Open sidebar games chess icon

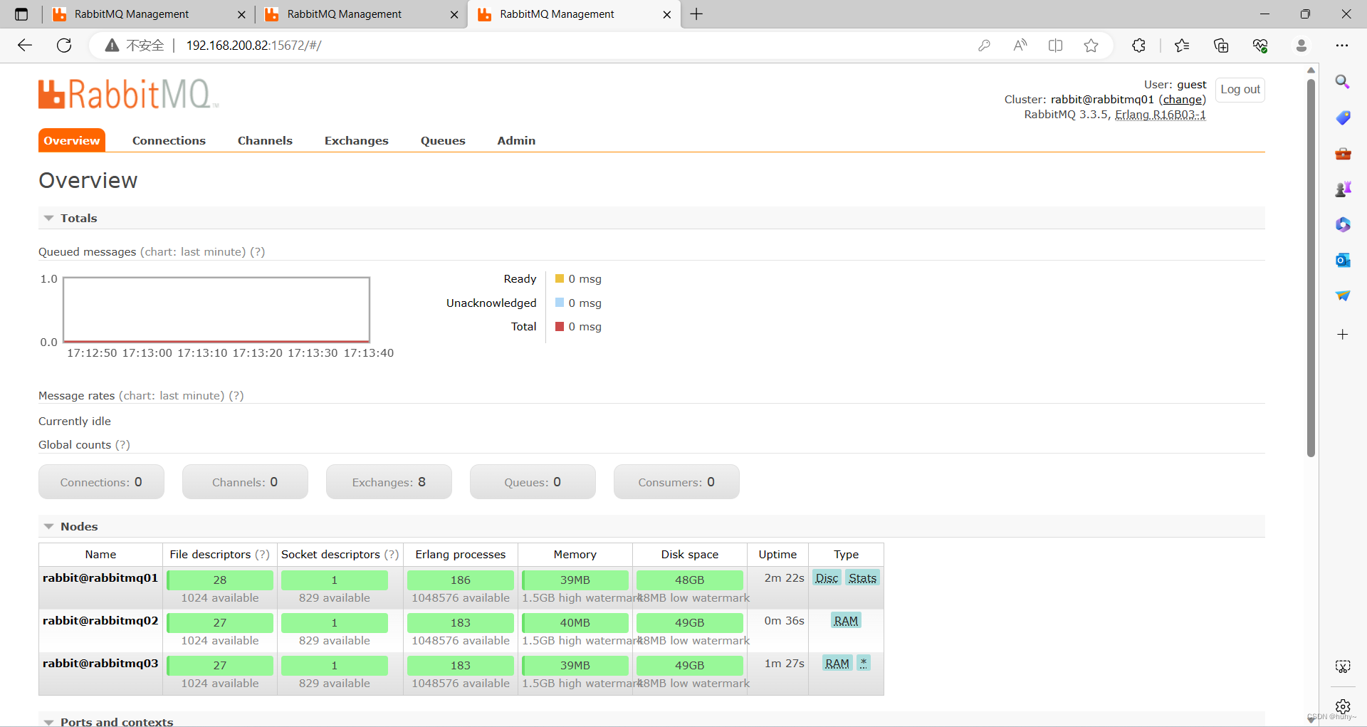pos(1343,189)
